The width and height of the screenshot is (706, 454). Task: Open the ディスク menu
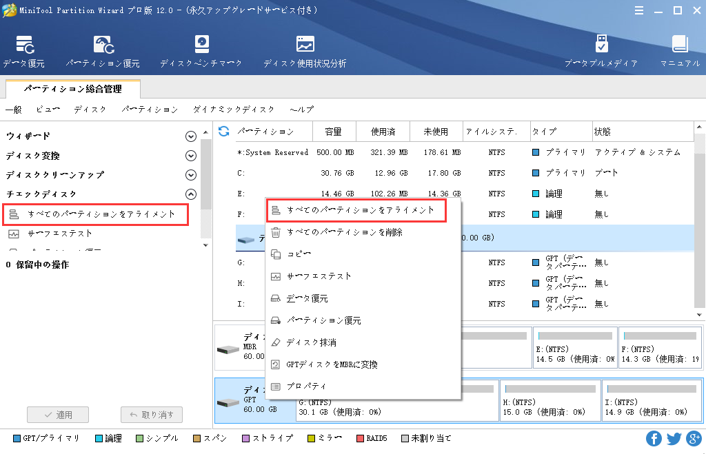click(90, 110)
